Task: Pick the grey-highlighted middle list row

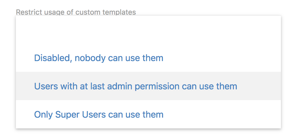Action: coord(148,86)
